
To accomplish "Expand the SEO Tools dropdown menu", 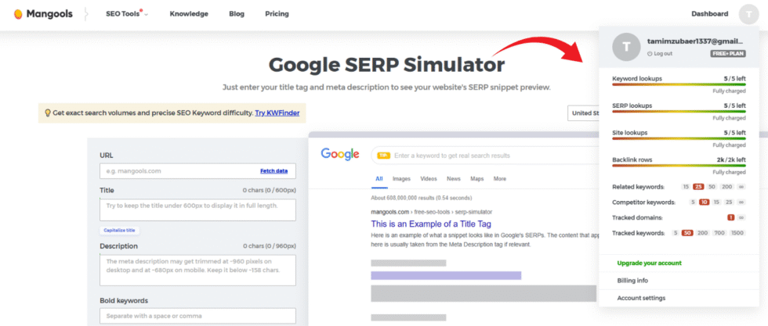I will (127, 14).
